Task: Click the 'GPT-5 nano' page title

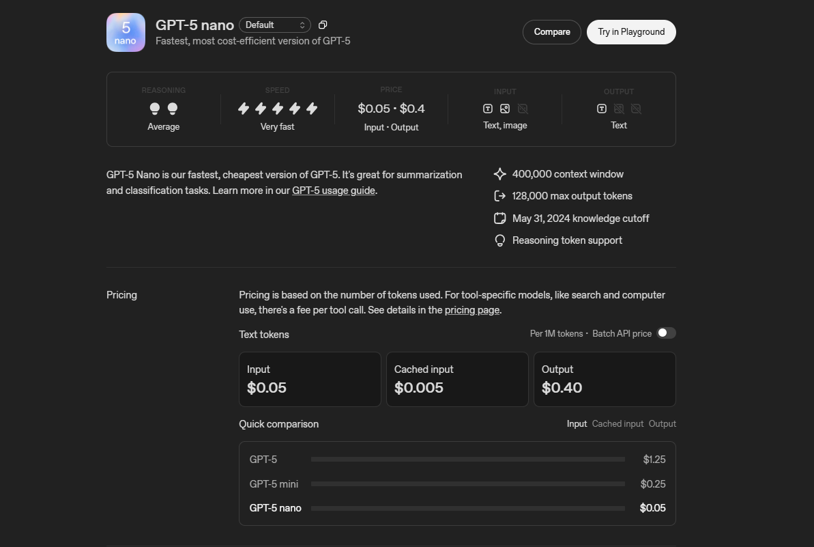Action: click(x=194, y=25)
